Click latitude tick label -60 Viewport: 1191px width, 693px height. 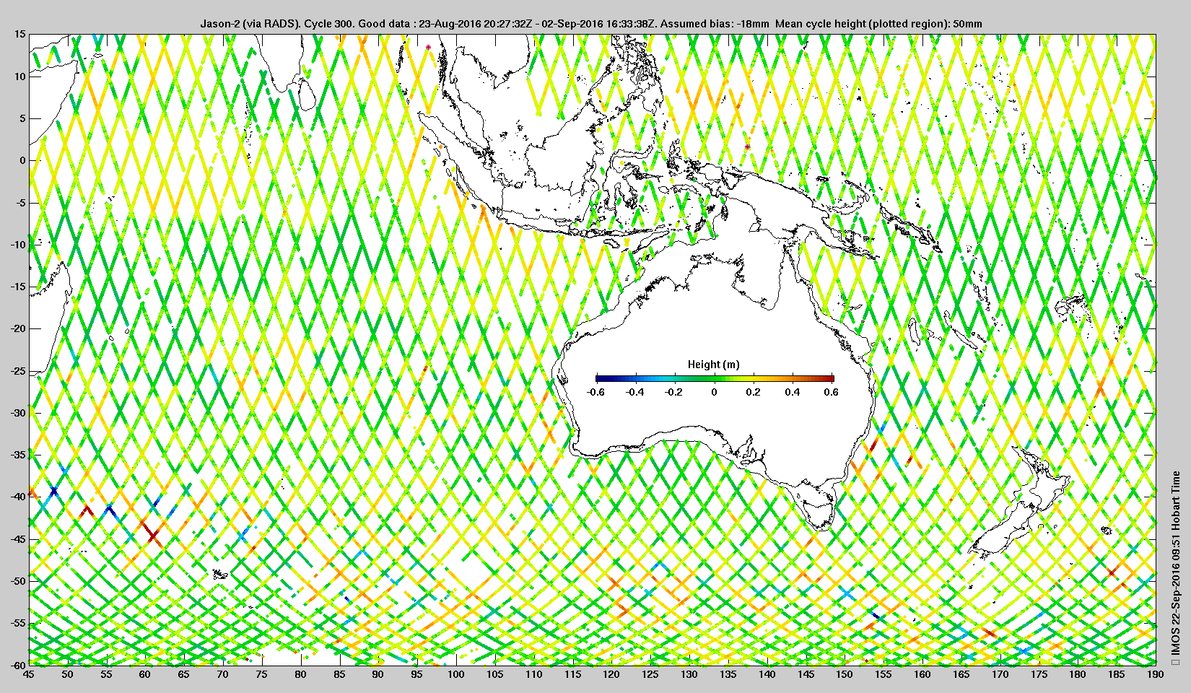[x=17, y=665]
